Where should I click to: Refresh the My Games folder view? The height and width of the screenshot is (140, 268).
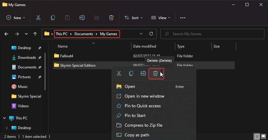tap(151, 34)
